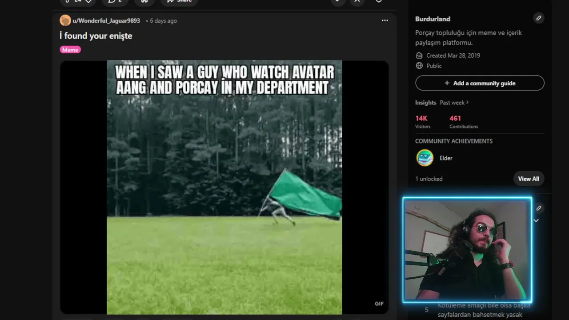The image size is (569, 320).
Task: Select the 'Elder' achievement label
Action: pos(446,158)
